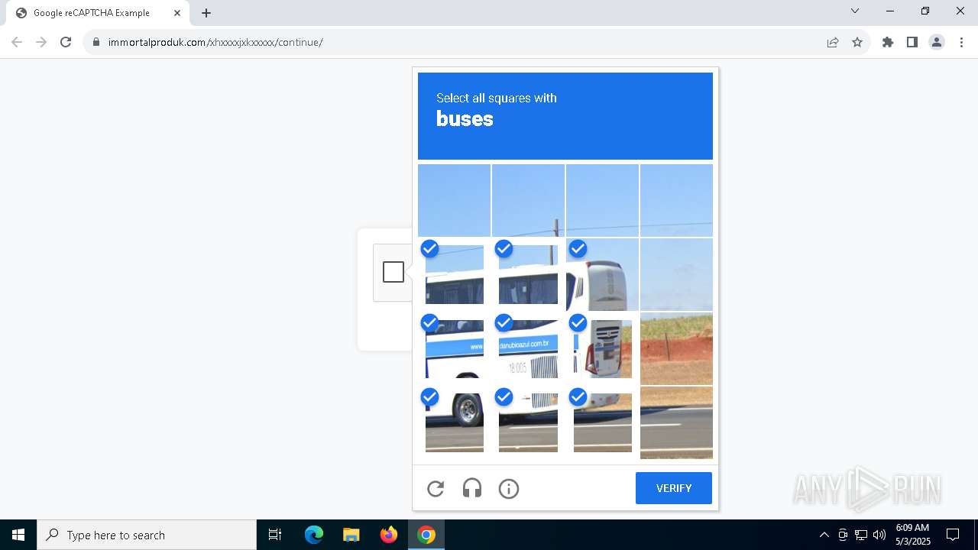The width and height of the screenshot is (978, 550).
Task: Close the Google reCAPTCHA Example tab
Action: click(x=177, y=13)
